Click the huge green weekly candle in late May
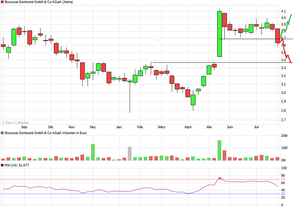This screenshot has width=293, height=208. (x=219, y=34)
